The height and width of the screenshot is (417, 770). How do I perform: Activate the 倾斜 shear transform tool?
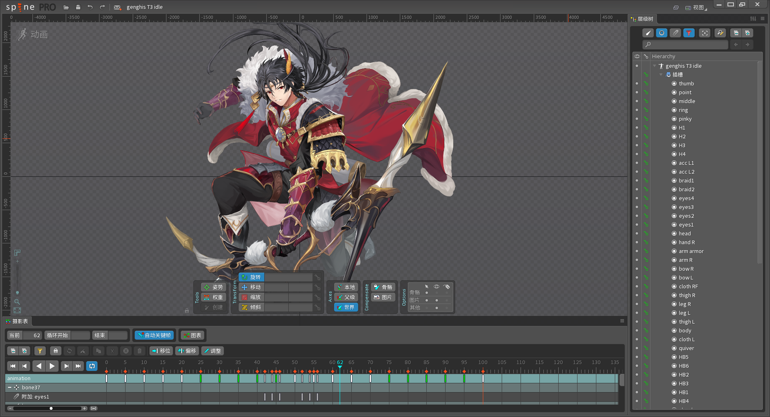(251, 307)
